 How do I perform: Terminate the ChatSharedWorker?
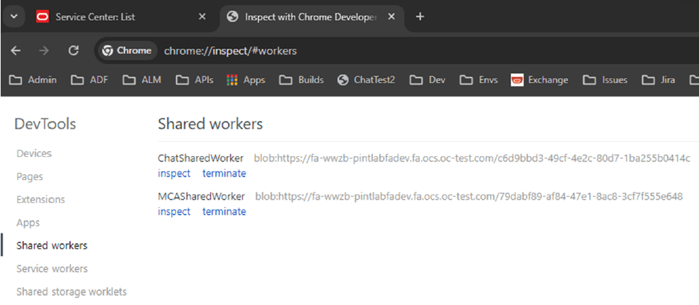pos(224,173)
